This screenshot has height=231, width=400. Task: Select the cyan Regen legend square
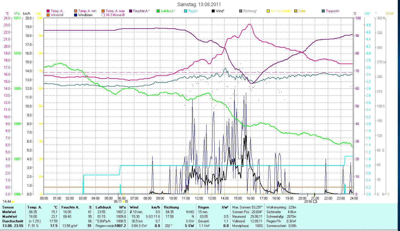186,11
